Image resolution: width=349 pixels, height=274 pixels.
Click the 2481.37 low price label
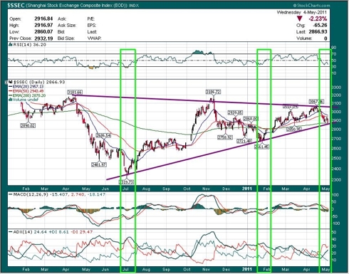pos(99,164)
